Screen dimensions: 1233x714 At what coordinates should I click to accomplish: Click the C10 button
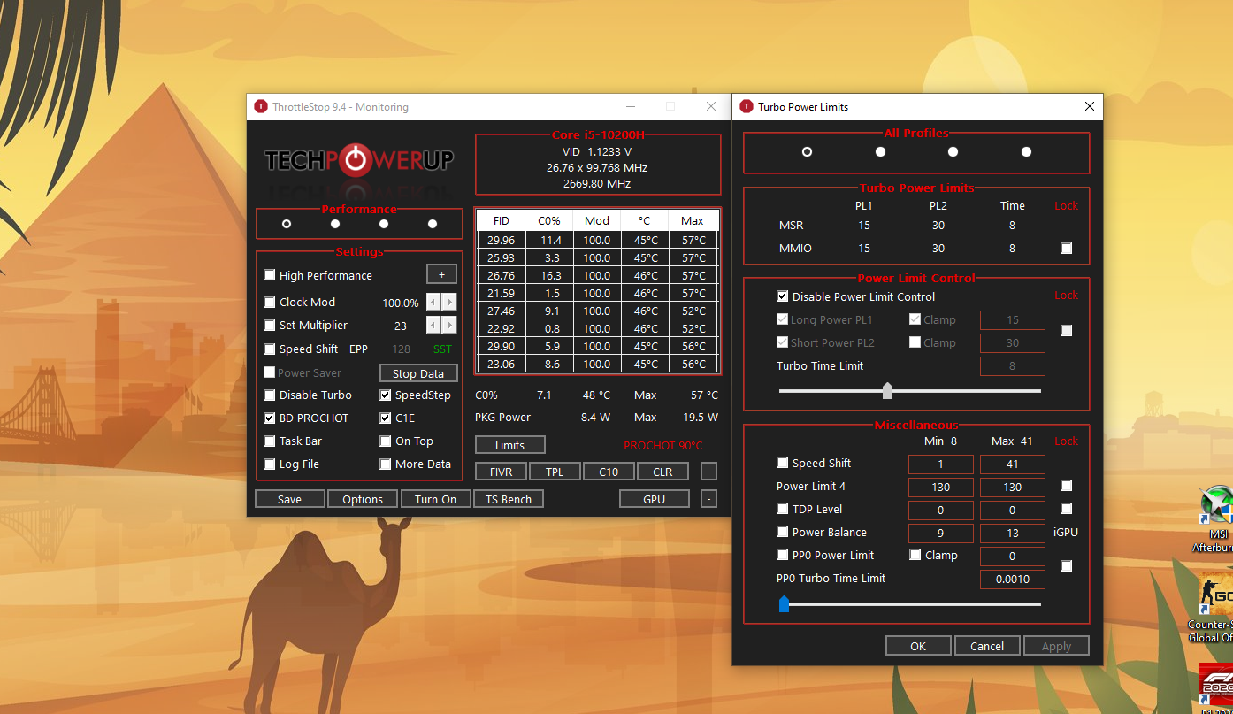609,472
